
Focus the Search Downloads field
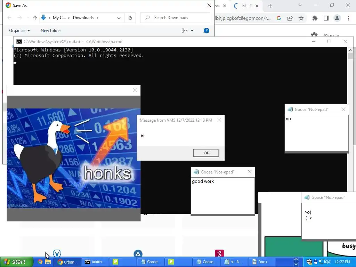pos(175,18)
